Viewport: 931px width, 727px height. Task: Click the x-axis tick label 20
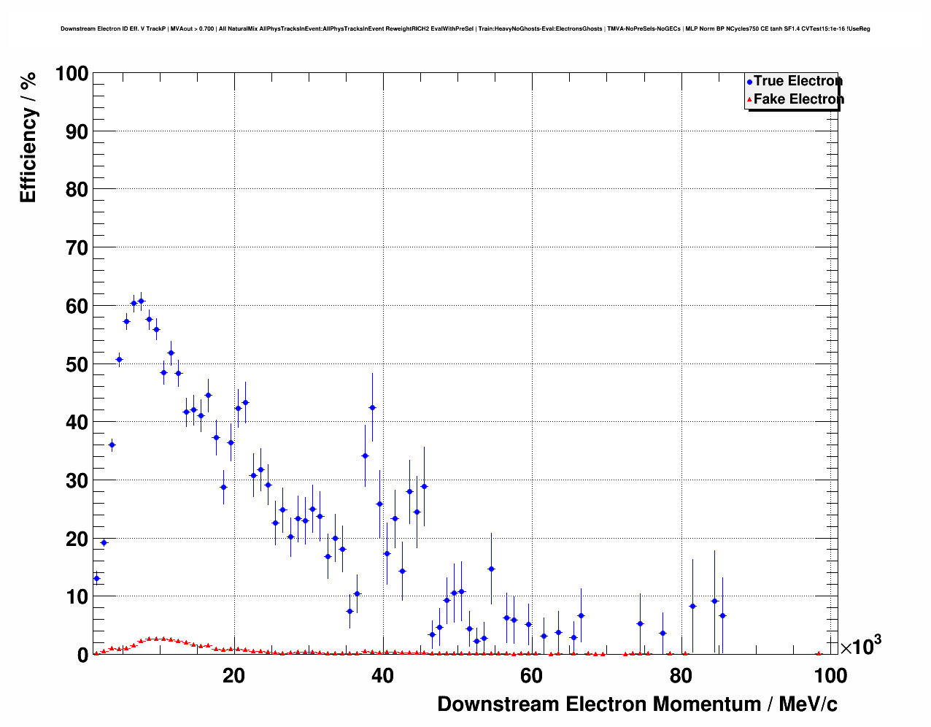click(233, 676)
